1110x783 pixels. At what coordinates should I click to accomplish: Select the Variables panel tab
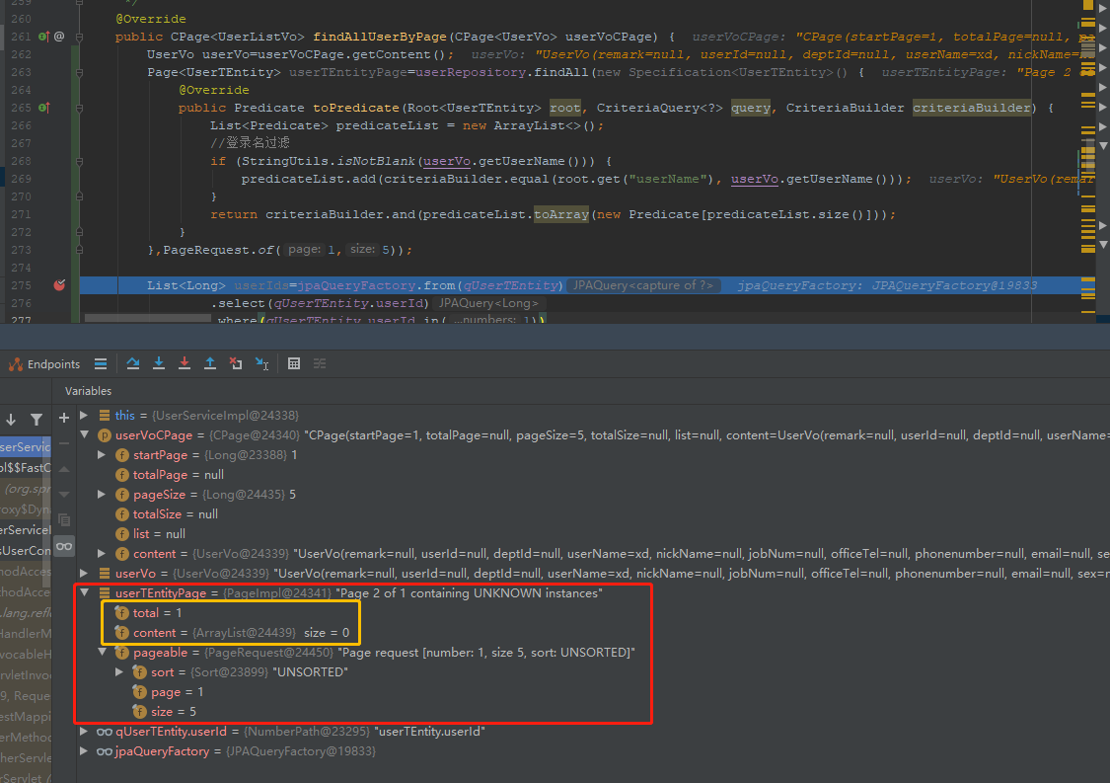click(x=88, y=391)
